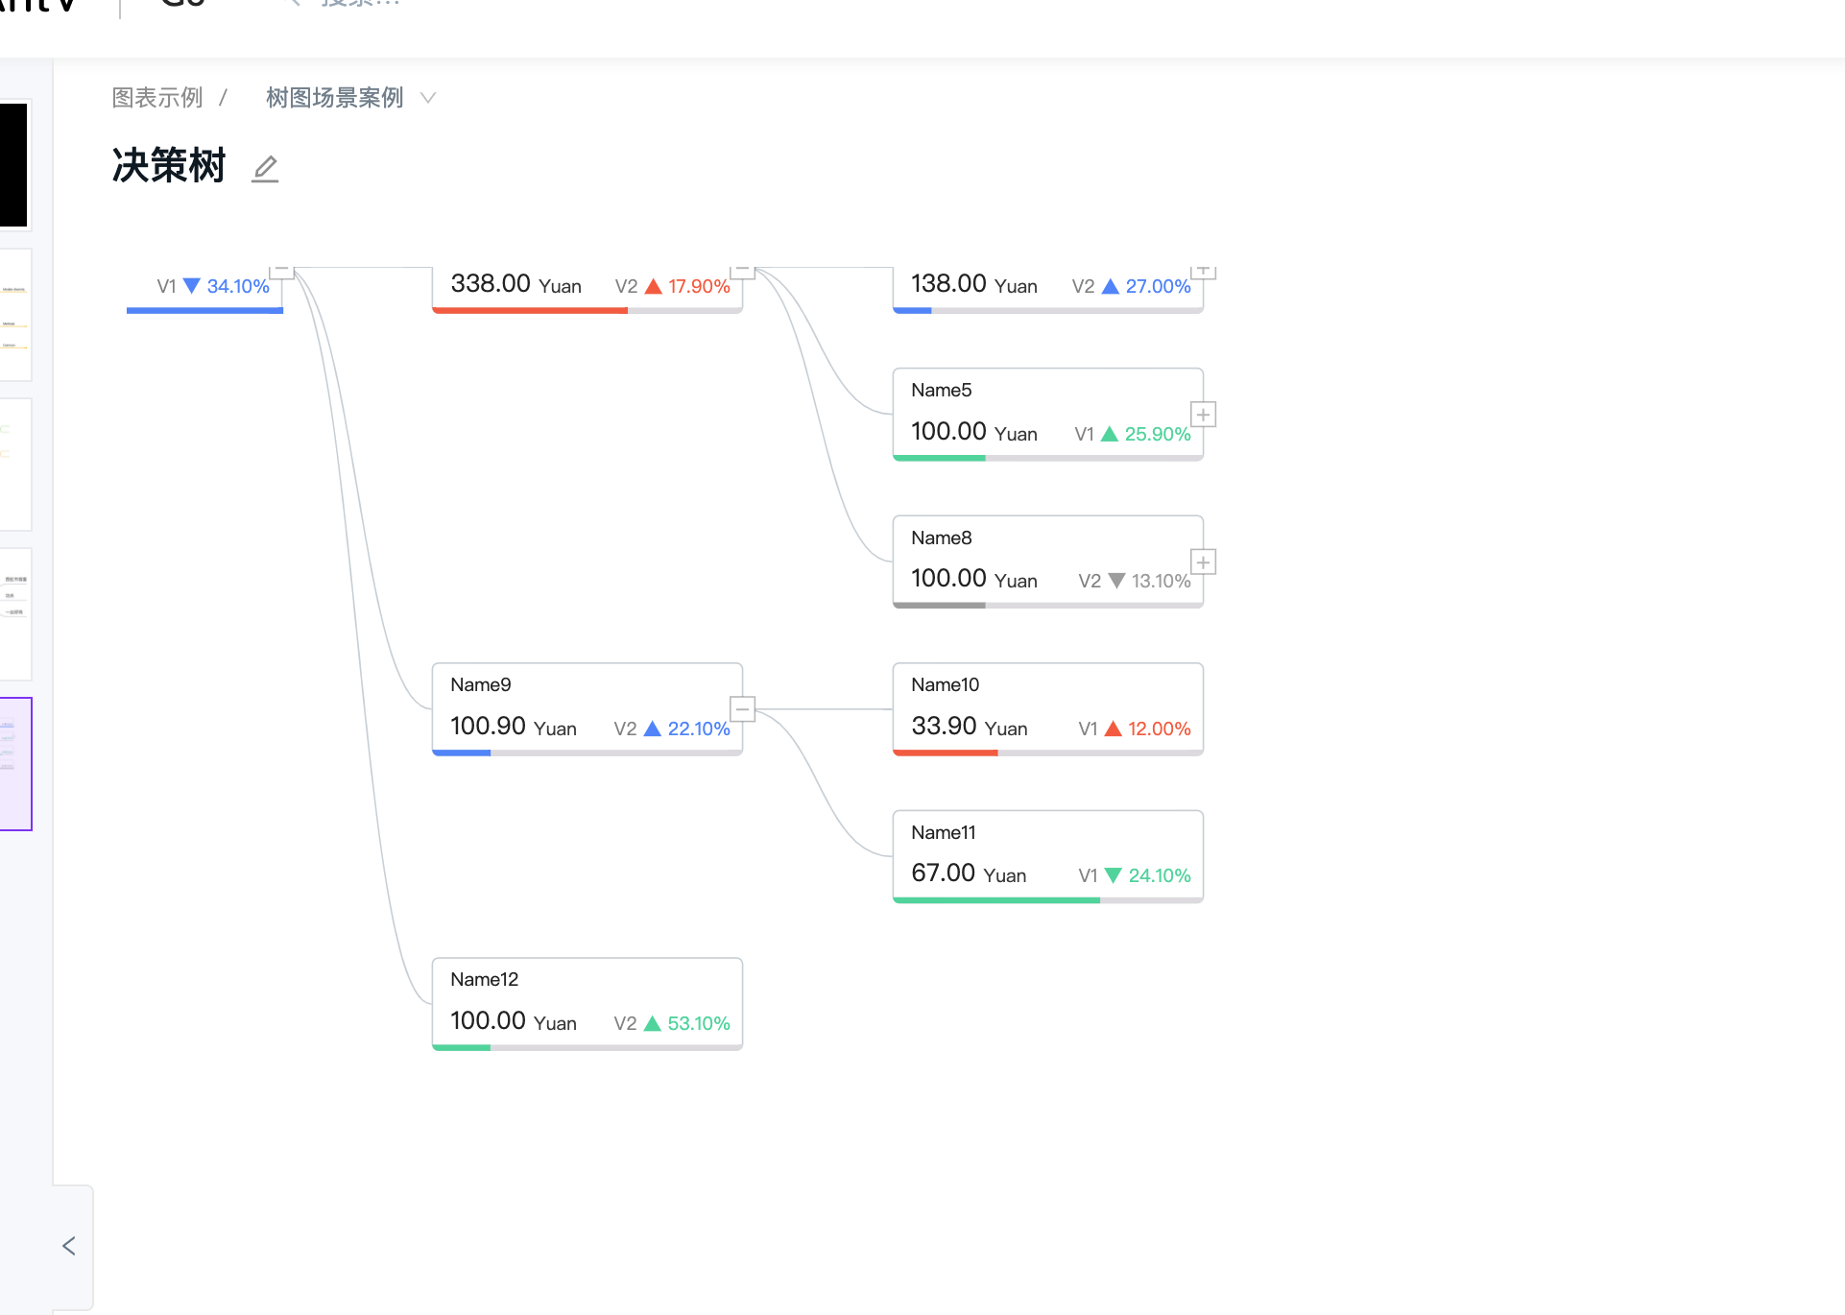Expand the Name5 node

[1202, 415]
